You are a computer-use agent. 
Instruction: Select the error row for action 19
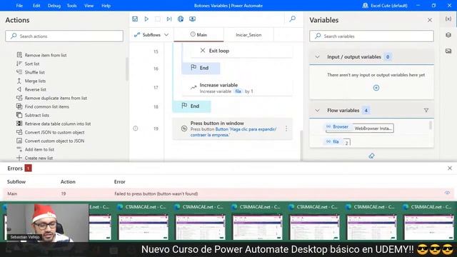click(x=228, y=193)
